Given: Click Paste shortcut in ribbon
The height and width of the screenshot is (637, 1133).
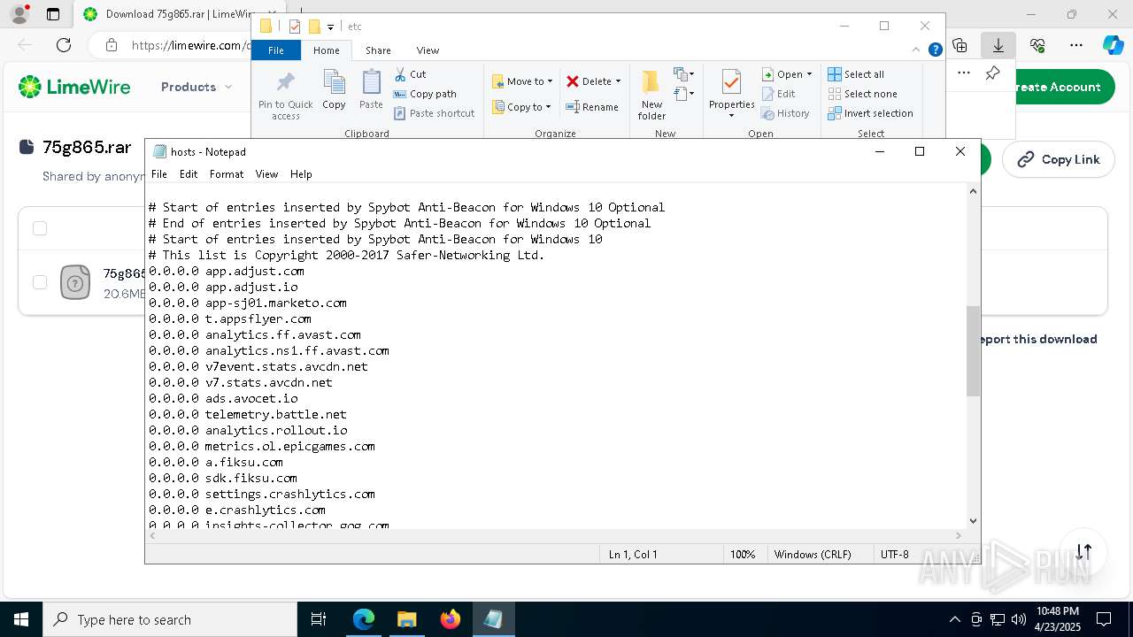Looking at the screenshot, I should click(x=434, y=113).
